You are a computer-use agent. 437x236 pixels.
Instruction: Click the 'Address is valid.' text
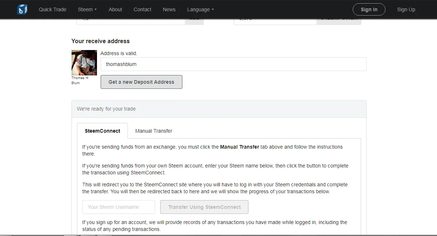119,53
